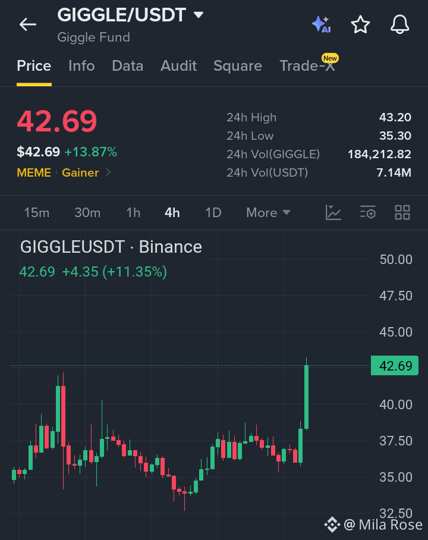This screenshot has width=428, height=540.
Task: Switch to the Info tab
Action: [81, 66]
